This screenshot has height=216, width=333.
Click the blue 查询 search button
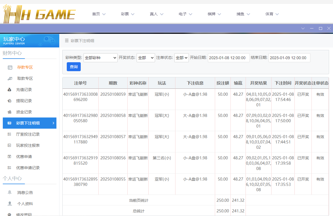73,67
